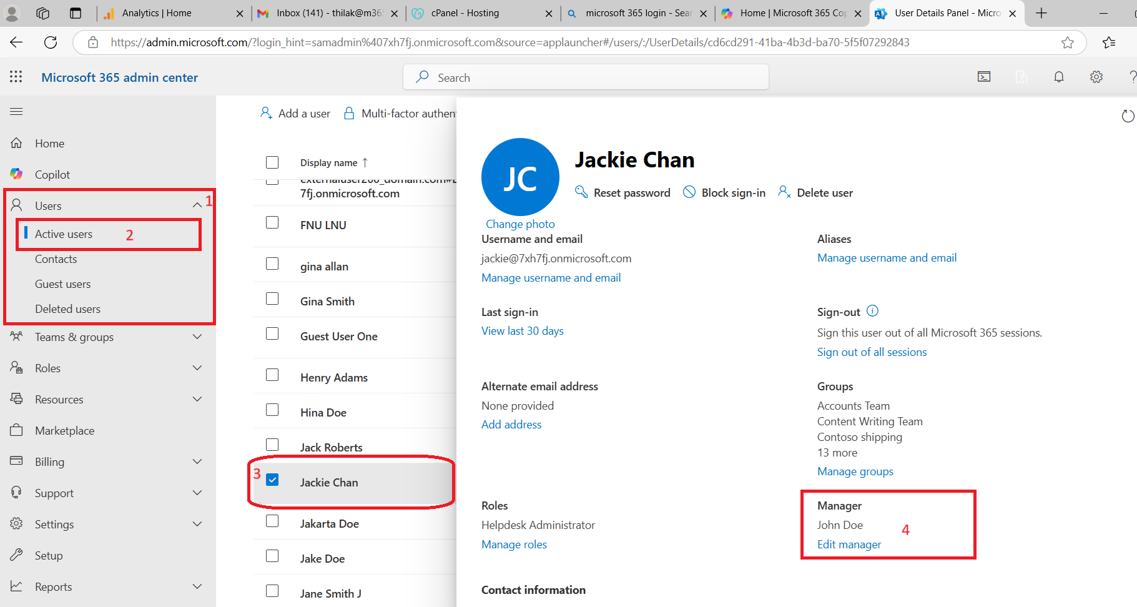Collapse navigation menu with hamburger icon
The height and width of the screenshot is (607, 1137).
click(16, 112)
